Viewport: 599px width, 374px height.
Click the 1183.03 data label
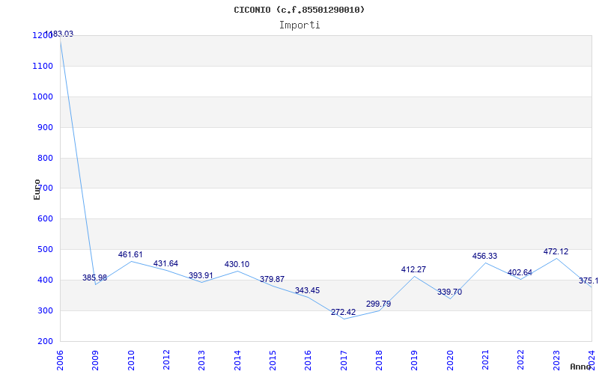[x=59, y=34]
